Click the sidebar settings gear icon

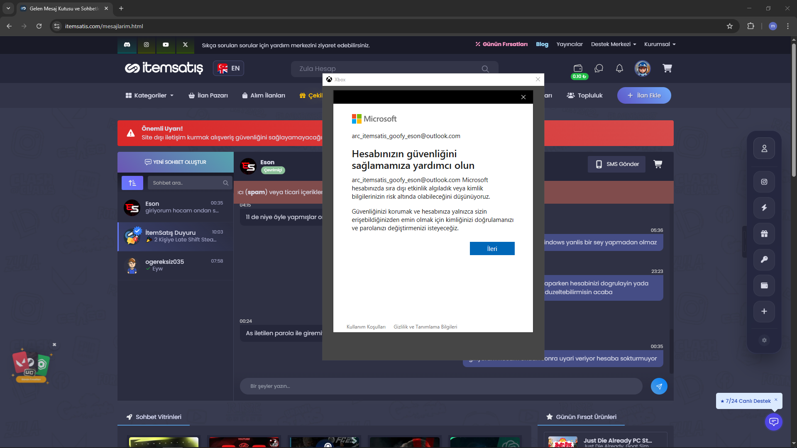764,340
